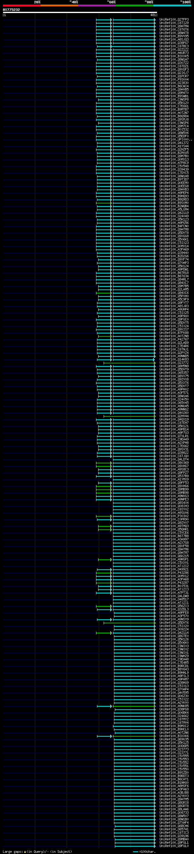Click the UniRef100_Q8H5N9 label
This screenshot has width=194, height=854.
pyautogui.click(x=174, y=366)
